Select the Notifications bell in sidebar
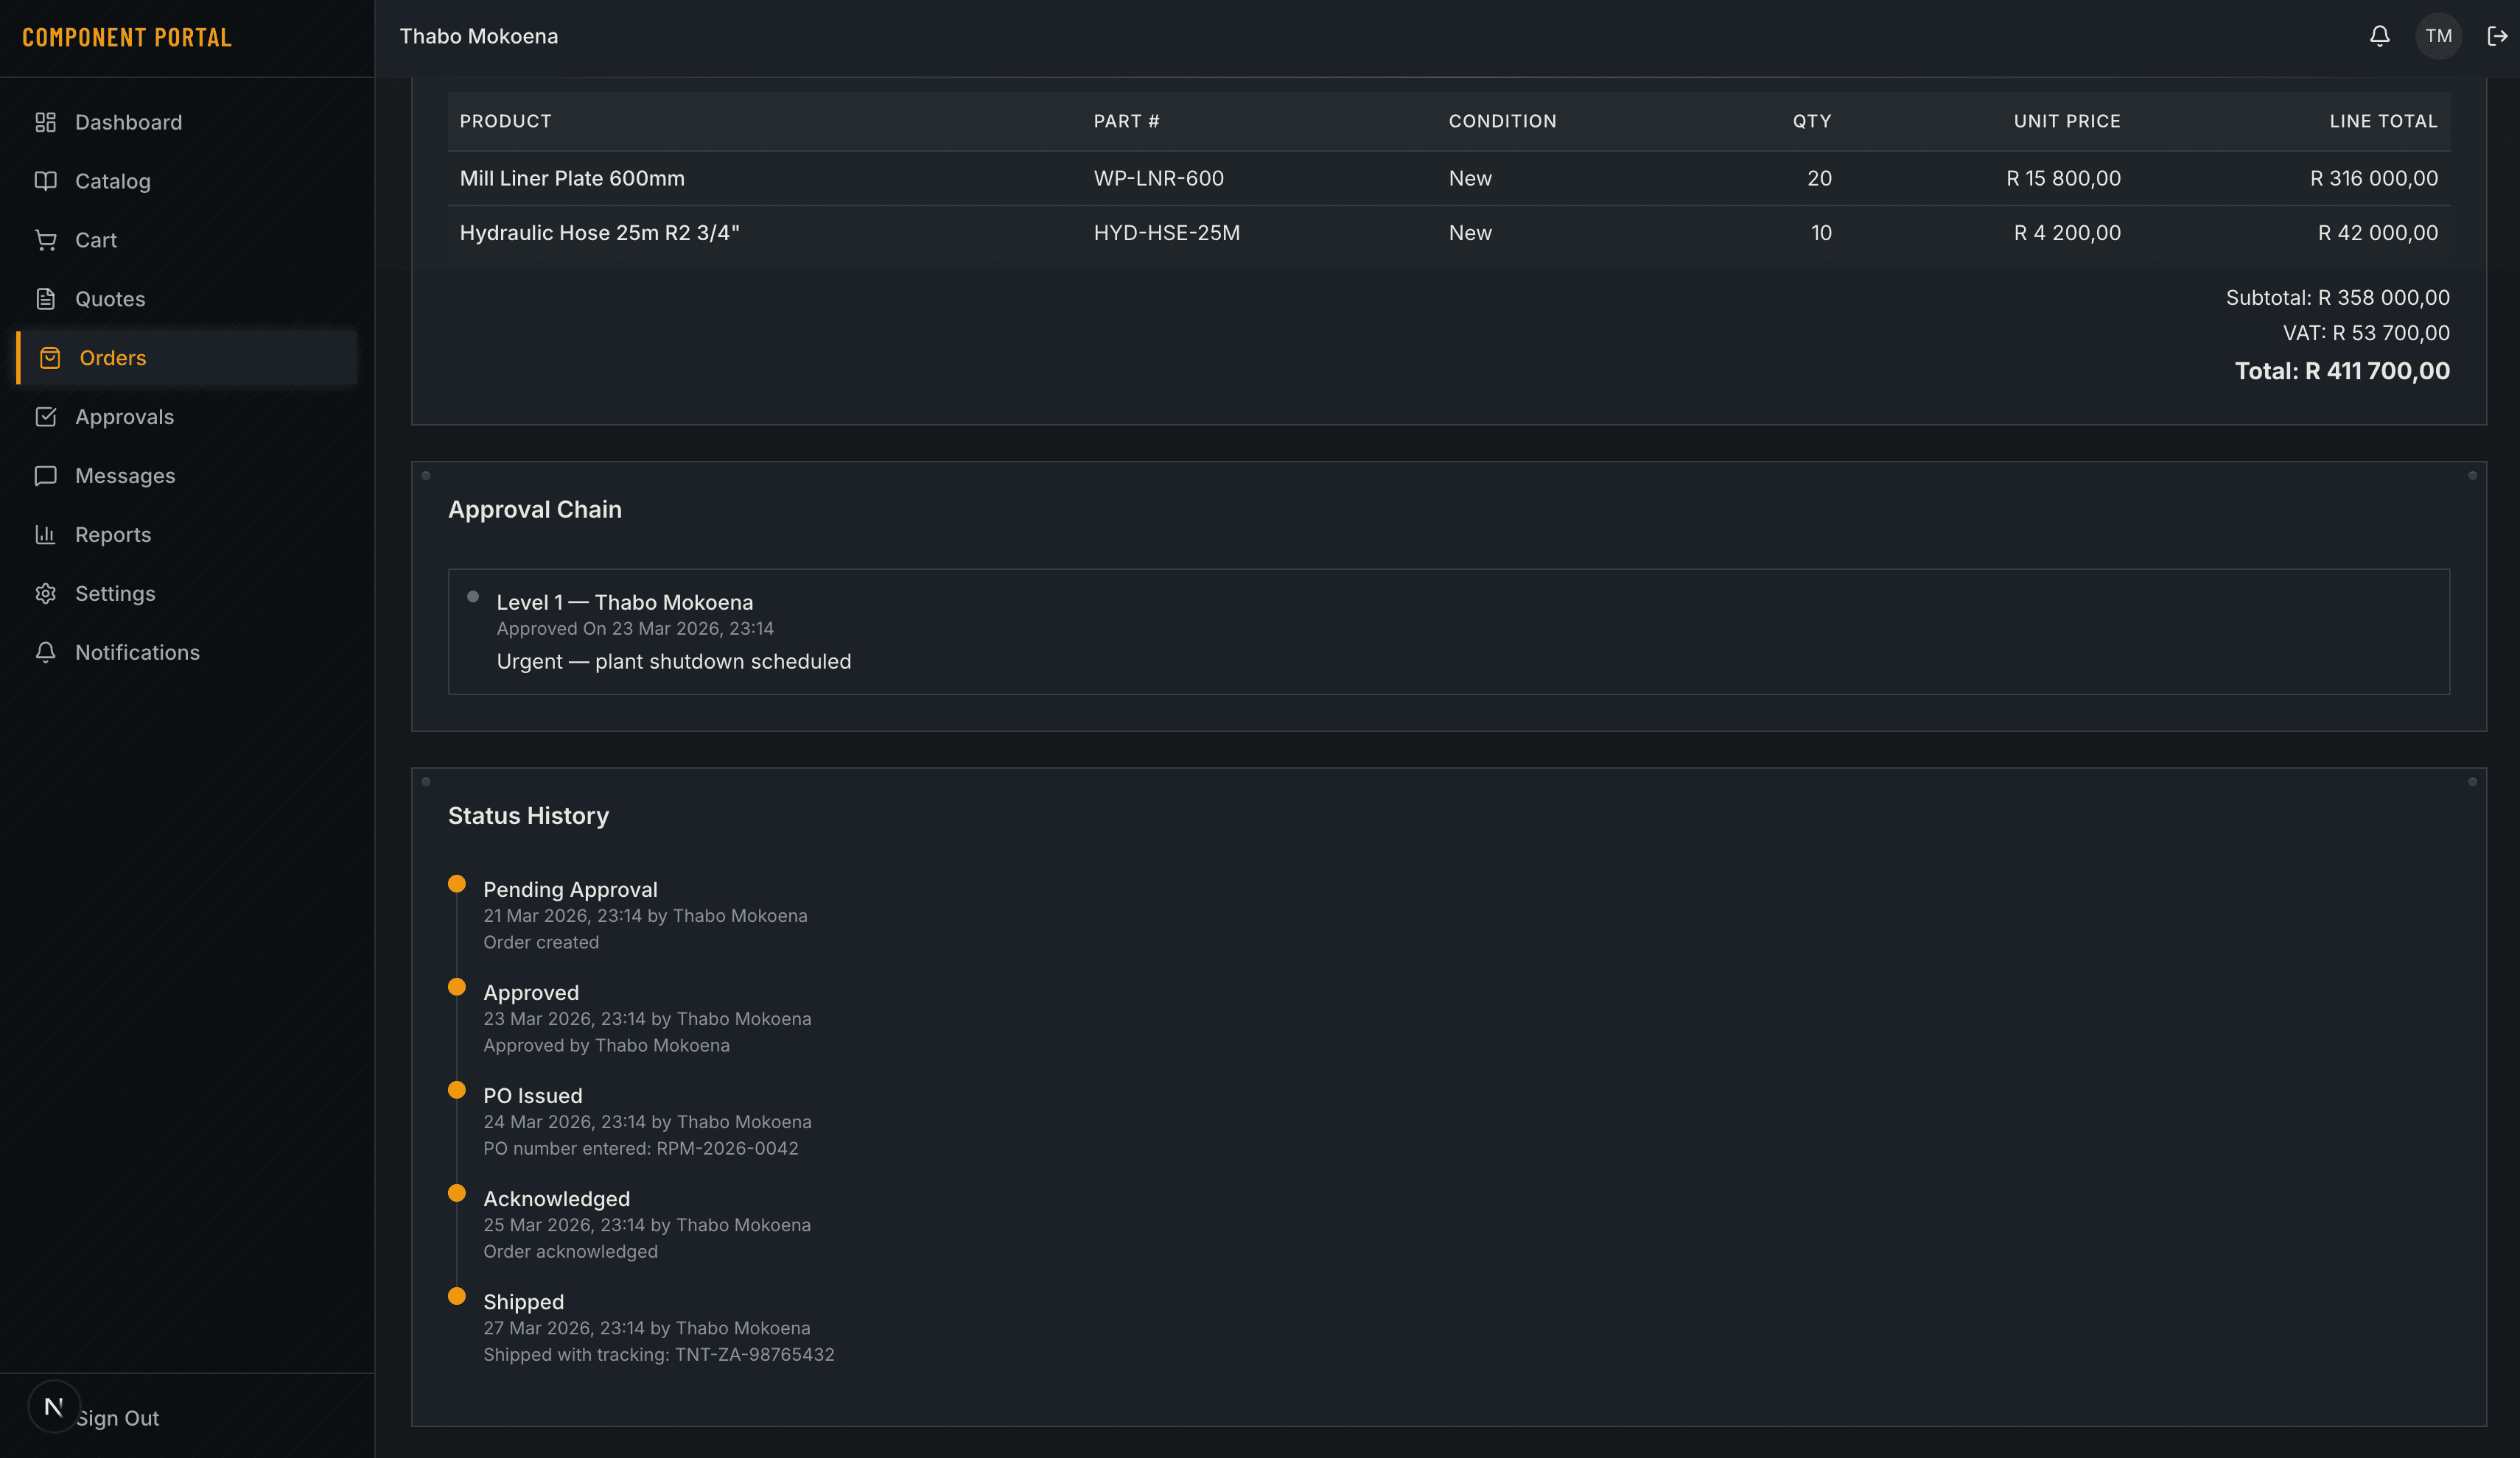The width and height of the screenshot is (2520, 1458). point(46,652)
